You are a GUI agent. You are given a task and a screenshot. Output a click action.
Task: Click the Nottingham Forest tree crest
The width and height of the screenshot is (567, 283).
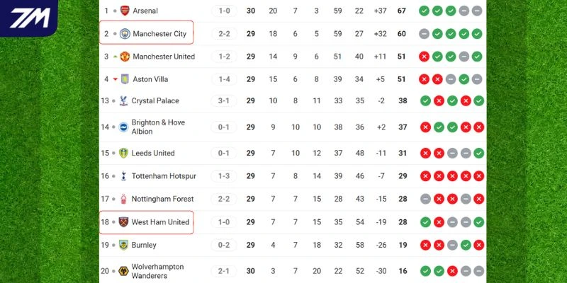[125, 199]
